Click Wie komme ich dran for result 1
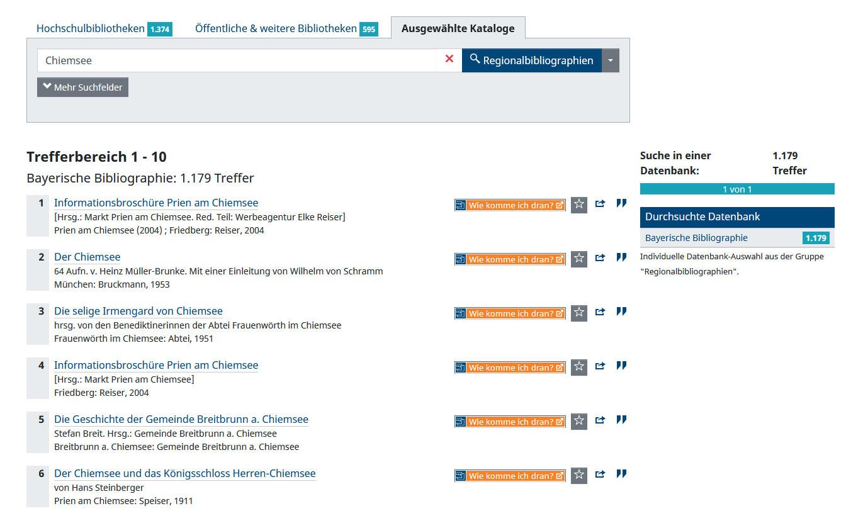846x511 pixels. [510, 205]
